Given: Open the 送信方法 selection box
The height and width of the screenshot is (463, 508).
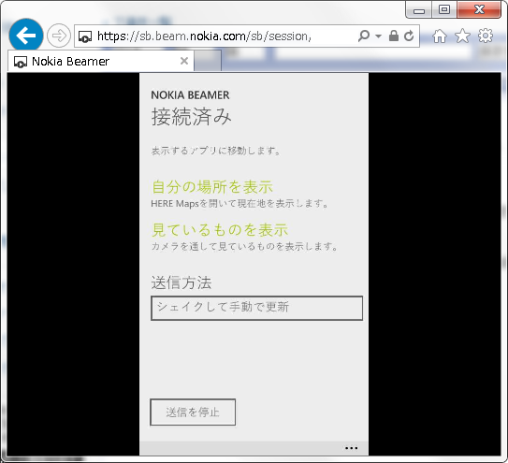Looking at the screenshot, I should coord(256,308).
